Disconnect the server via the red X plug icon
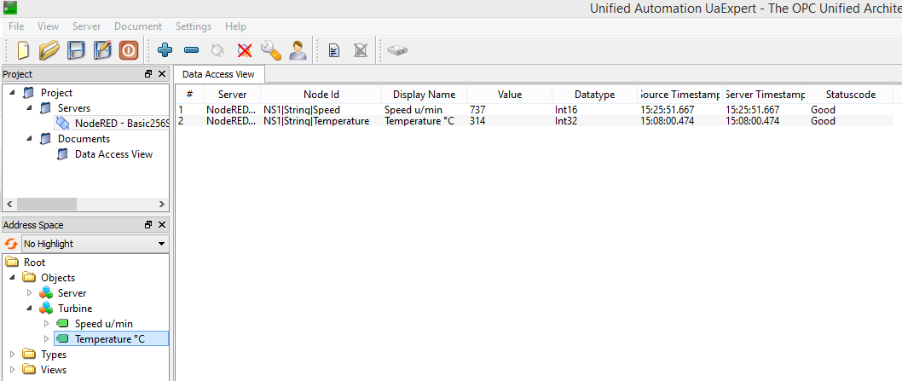902x381 pixels. click(x=245, y=50)
